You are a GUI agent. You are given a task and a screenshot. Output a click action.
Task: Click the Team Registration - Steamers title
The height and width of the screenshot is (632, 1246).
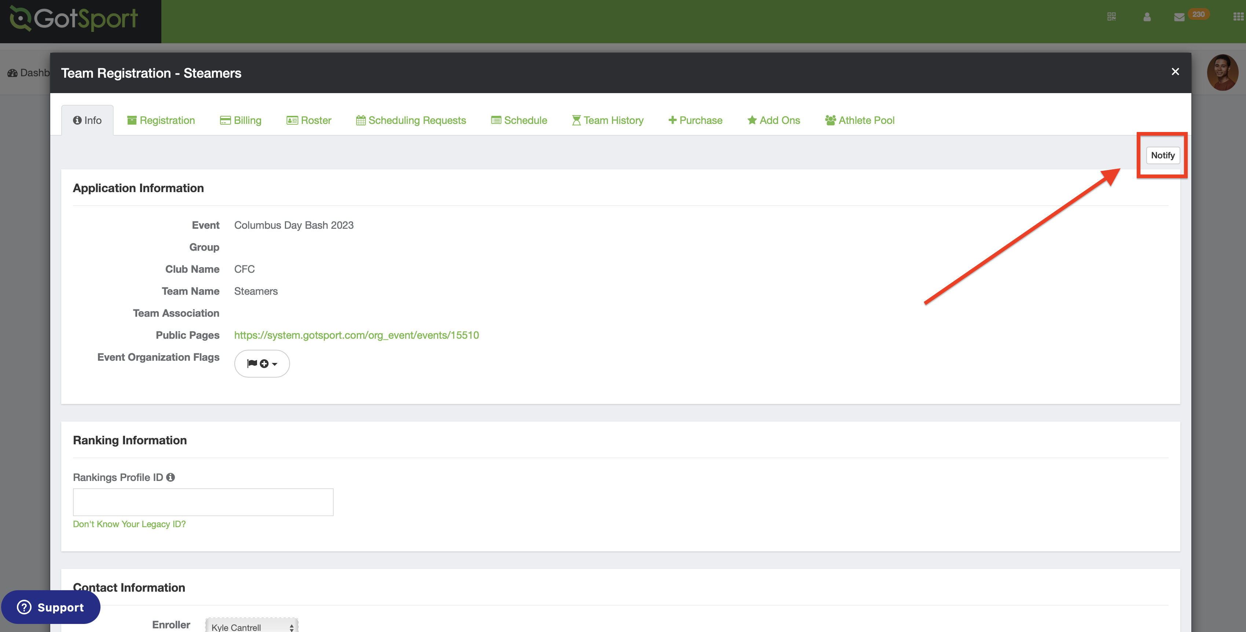[x=151, y=73]
